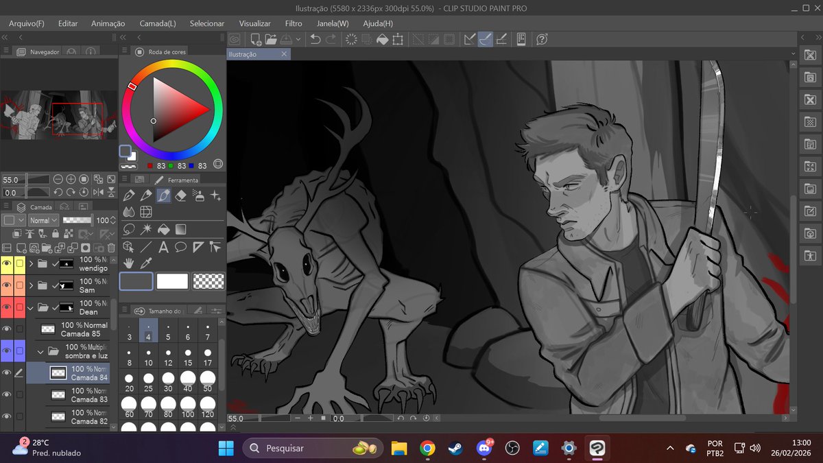Open Steam from the Windows taskbar

pos(455,448)
